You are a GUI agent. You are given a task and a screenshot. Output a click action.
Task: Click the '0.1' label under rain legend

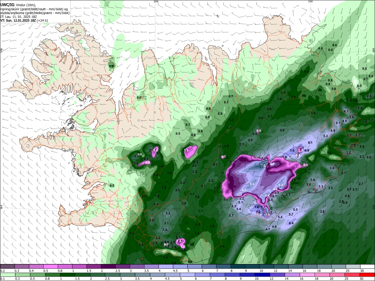2,279
